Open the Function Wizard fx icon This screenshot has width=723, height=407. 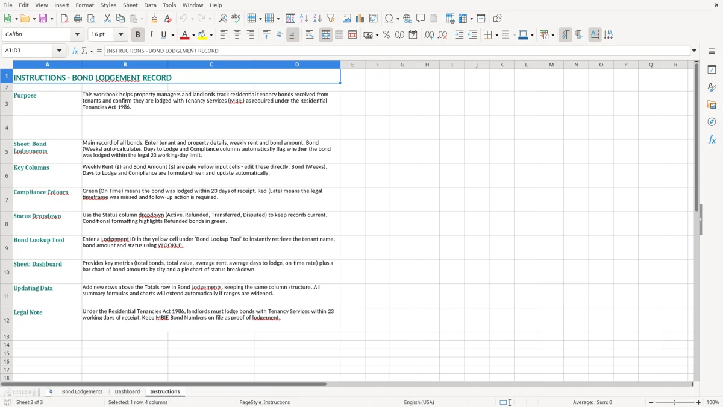[x=75, y=51]
